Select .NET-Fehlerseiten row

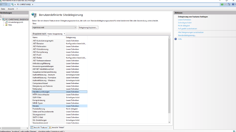[x=60, y=47]
